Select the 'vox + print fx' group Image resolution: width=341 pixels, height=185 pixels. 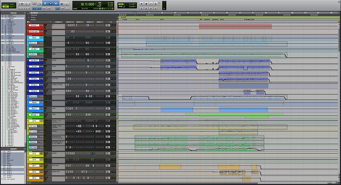pyautogui.click(x=11, y=179)
